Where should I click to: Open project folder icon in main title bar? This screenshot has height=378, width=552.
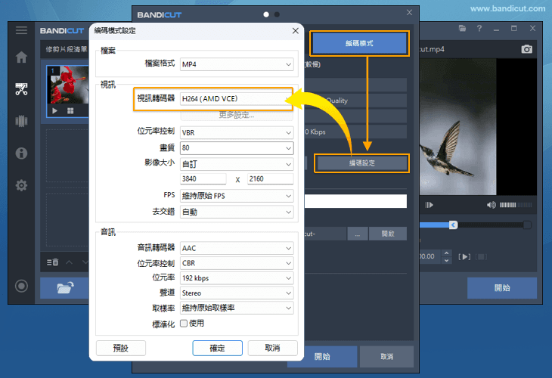pyautogui.click(x=462, y=29)
